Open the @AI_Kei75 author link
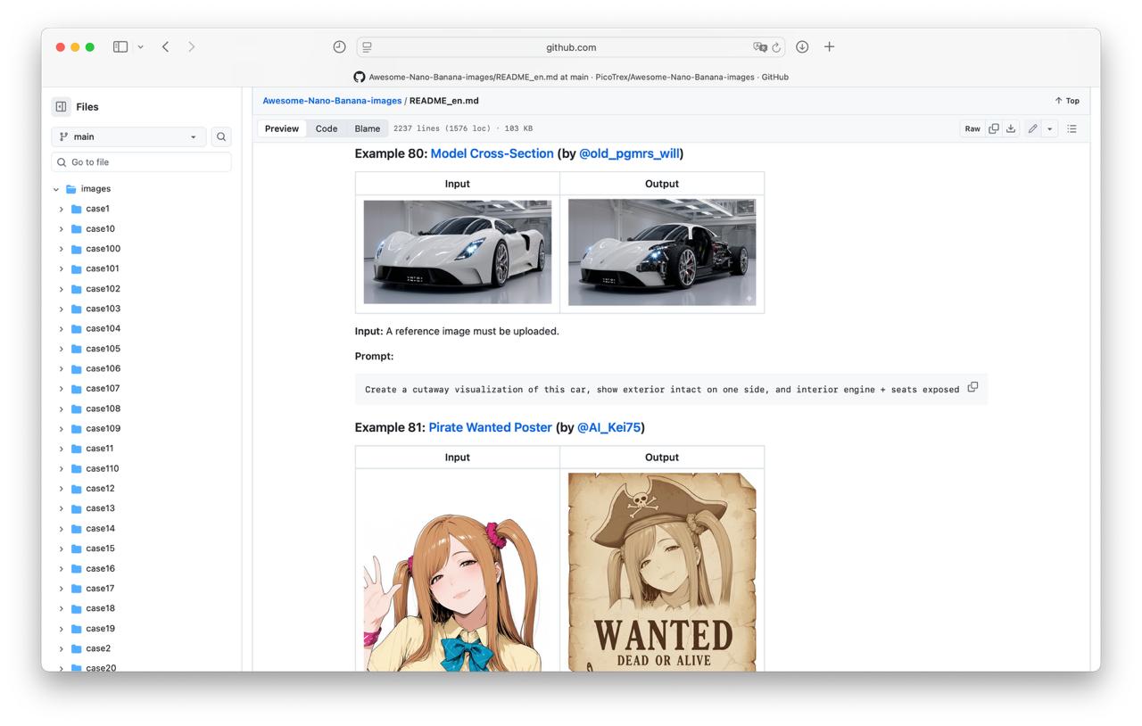Screen dimensions: 1142x726 pos(608,427)
